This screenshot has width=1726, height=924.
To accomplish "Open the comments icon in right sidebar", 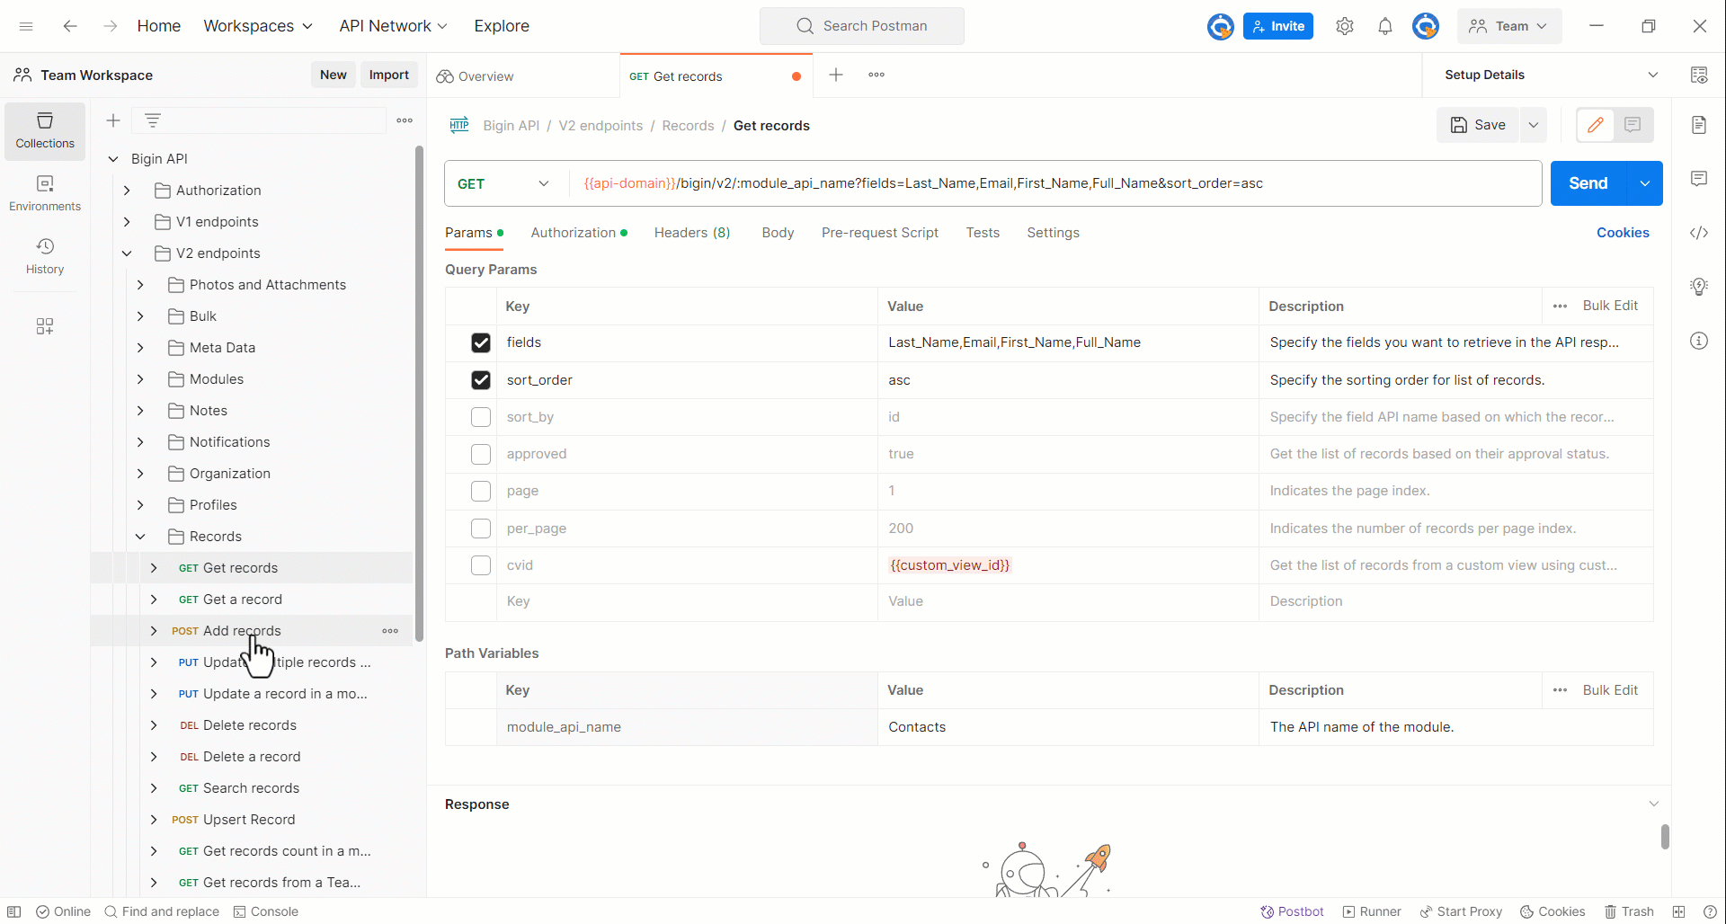I will pyautogui.click(x=1699, y=179).
